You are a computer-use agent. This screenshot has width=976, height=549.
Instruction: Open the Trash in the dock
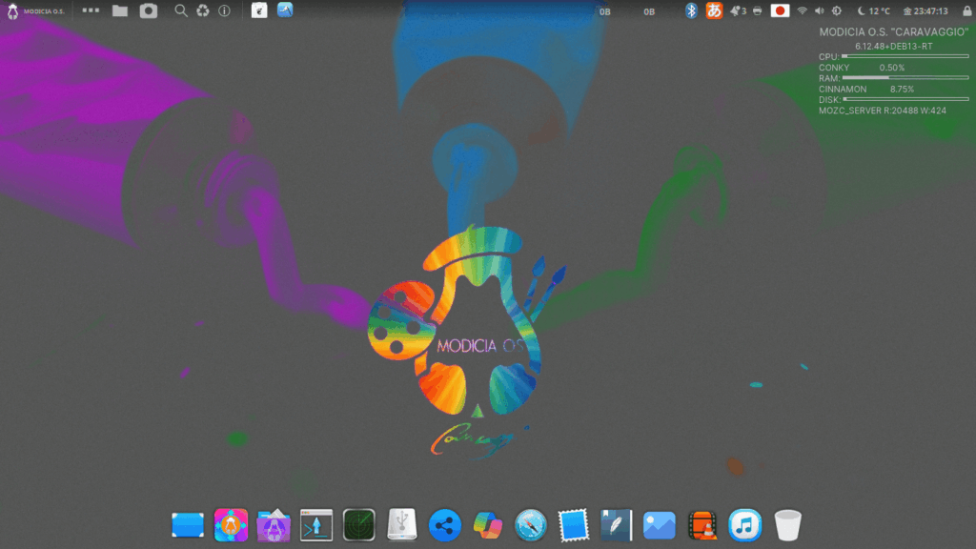point(787,524)
